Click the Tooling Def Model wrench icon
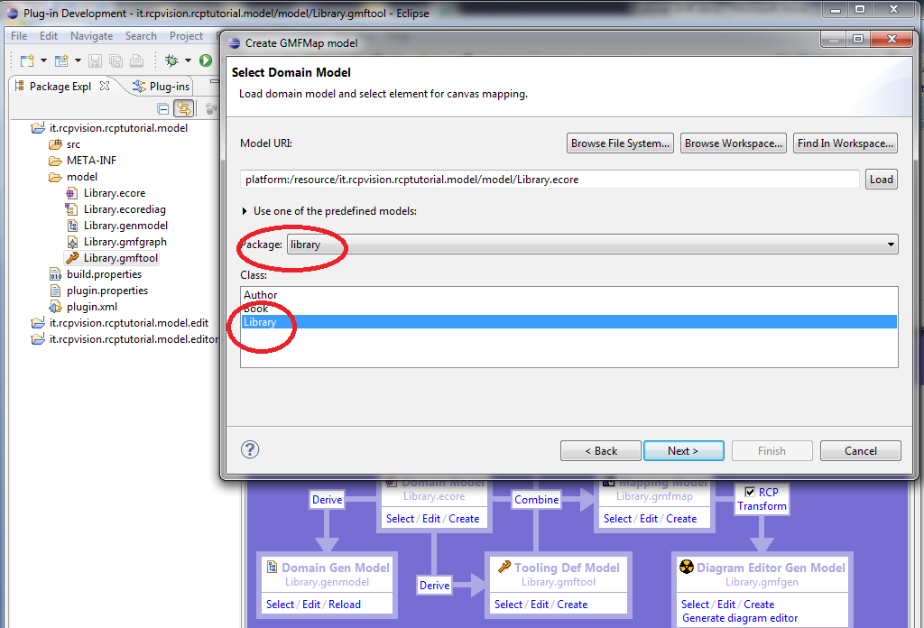This screenshot has width=924, height=628. click(x=504, y=567)
